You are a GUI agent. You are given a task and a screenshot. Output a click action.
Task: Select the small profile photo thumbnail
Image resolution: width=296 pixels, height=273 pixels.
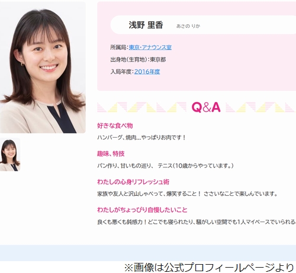click(10, 154)
